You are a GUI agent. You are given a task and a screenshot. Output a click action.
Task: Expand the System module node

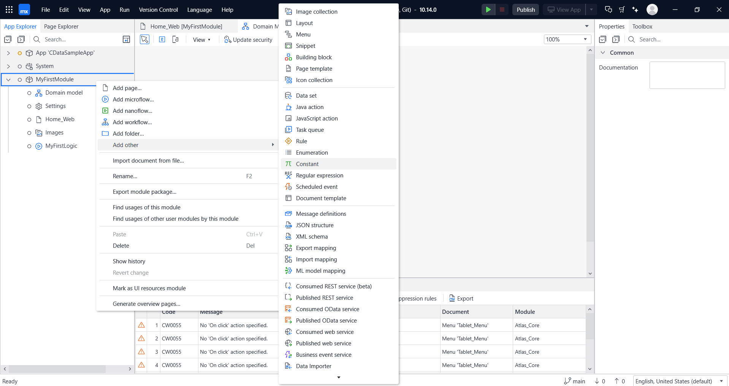tap(8, 66)
